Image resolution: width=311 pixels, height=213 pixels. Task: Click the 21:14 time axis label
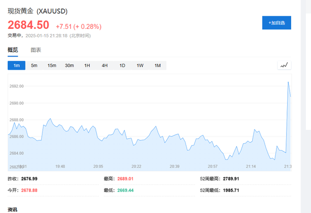pos(250,167)
